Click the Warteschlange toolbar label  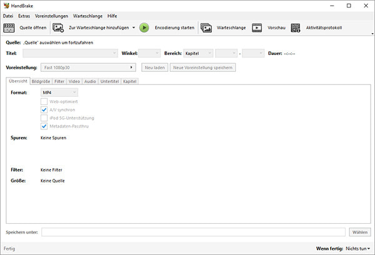pyautogui.click(x=231, y=27)
